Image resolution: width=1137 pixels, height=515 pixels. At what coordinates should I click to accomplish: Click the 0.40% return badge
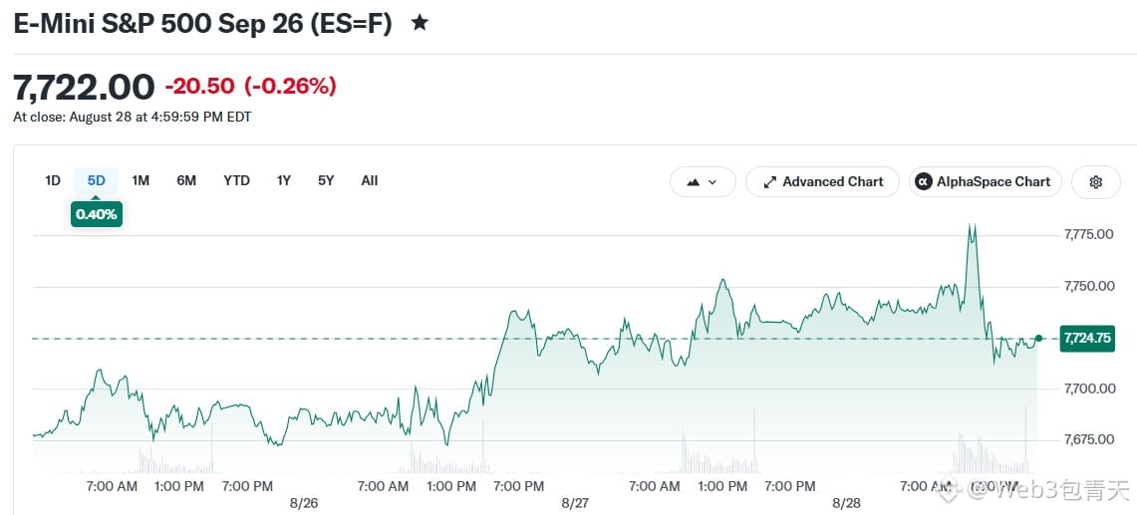97,215
